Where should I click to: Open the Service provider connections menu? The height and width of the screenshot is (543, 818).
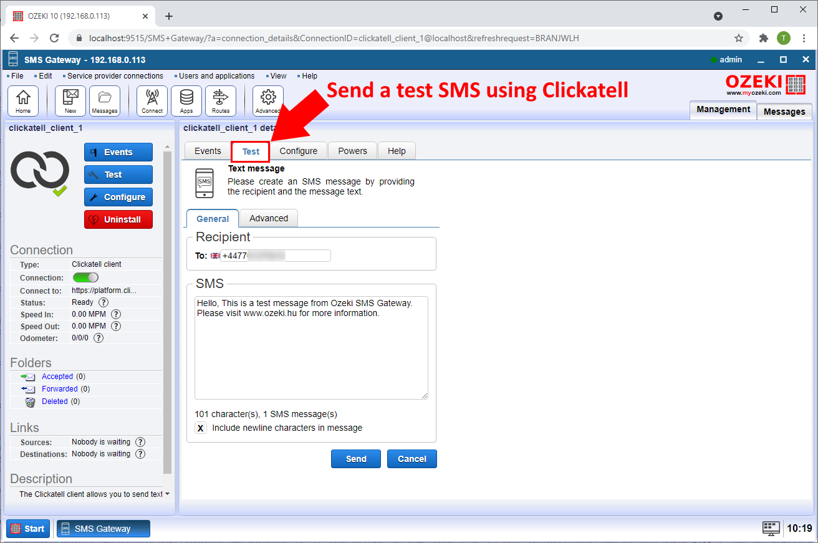coord(115,76)
